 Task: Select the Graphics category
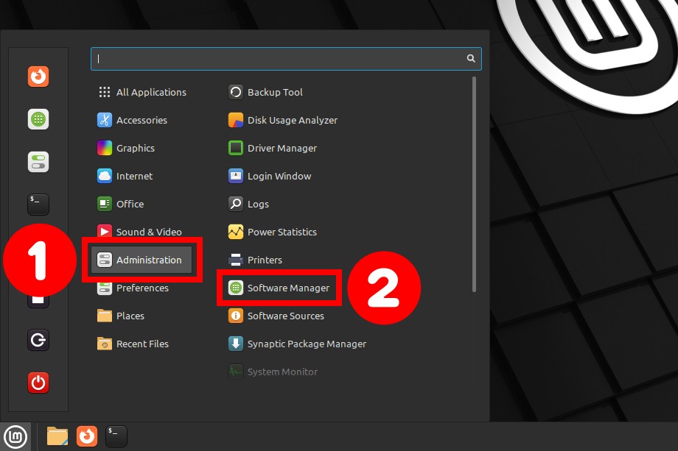pyautogui.click(x=142, y=148)
